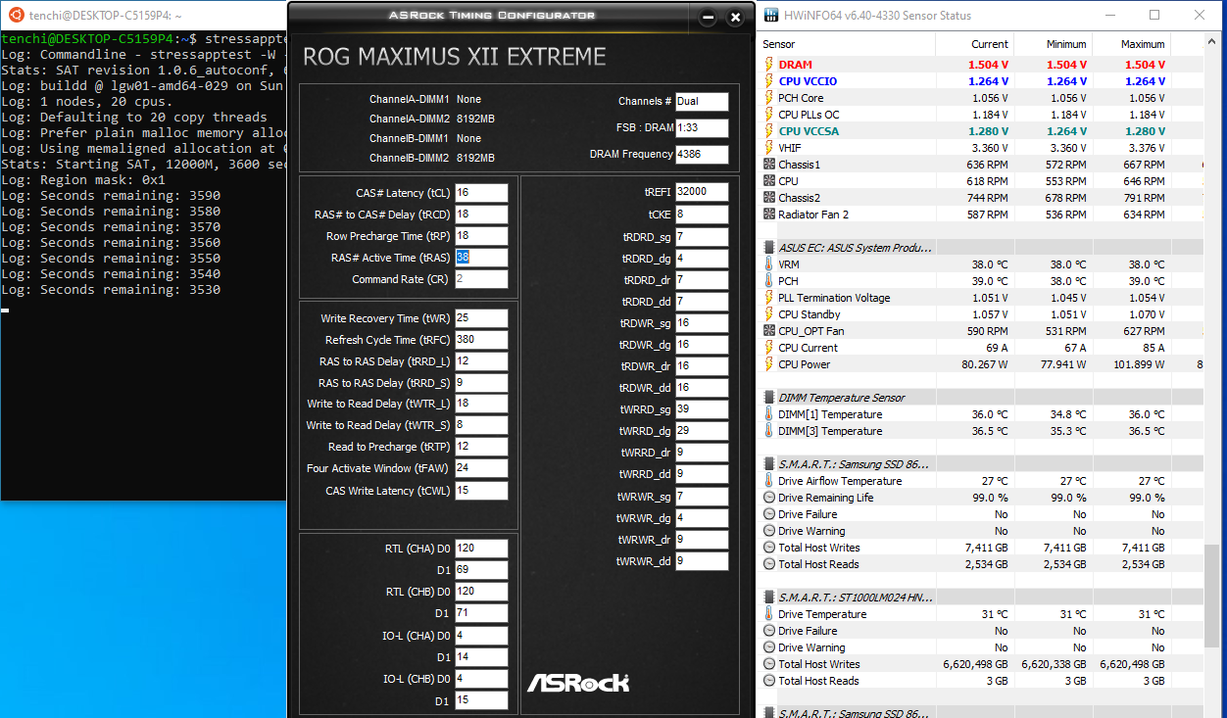Click the tREFI value field
Image resolution: width=1227 pixels, height=718 pixels.
702,191
